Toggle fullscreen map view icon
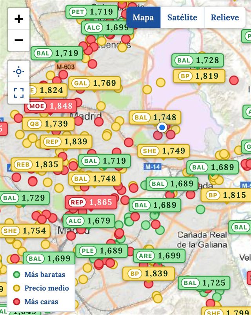Image resolution: width=251 pixels, height=315 pixels. (19, 93)
